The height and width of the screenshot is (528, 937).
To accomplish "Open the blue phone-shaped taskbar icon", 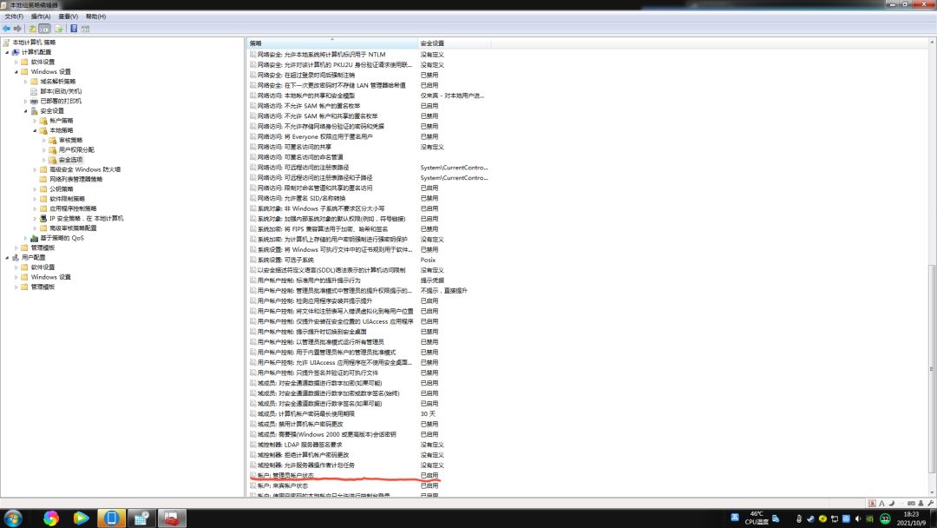I will coord(111,518).
